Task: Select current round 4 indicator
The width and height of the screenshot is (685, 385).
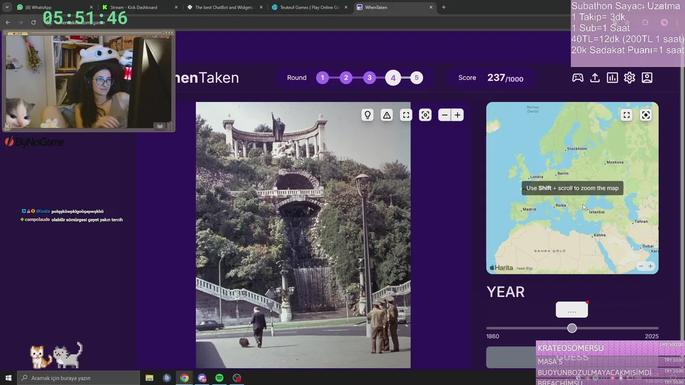Action: coord(393,78)
